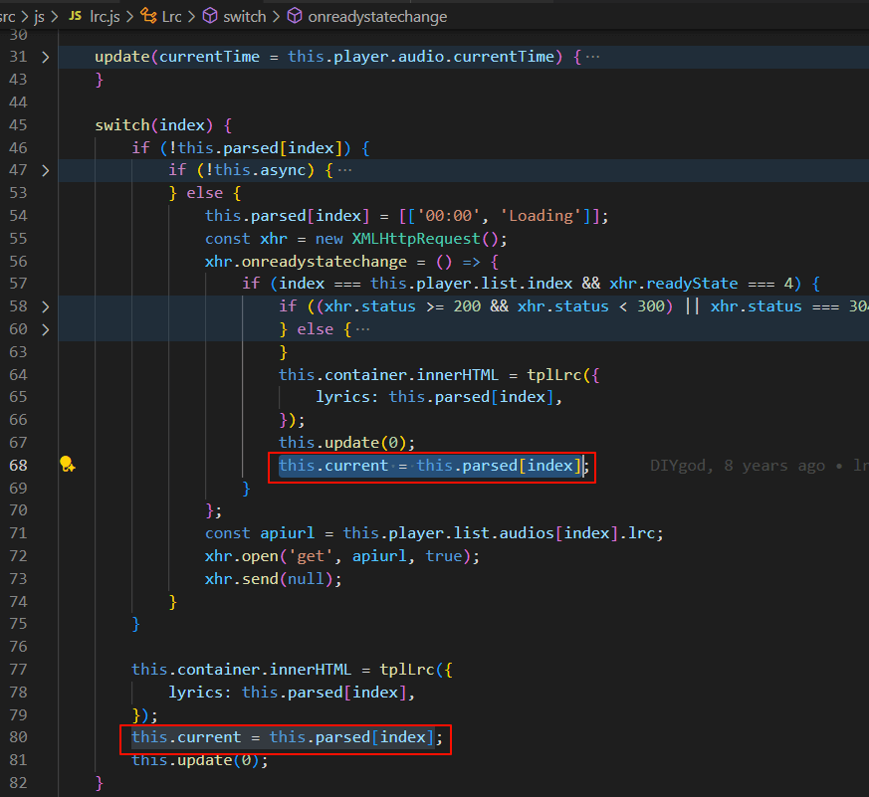Image resolution: width=869 pixels, height=797 pixels.
Task: Click the xhr.send(null) call
Action: [273, 579]
